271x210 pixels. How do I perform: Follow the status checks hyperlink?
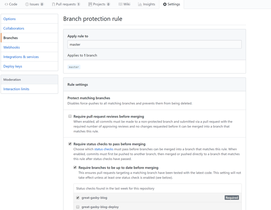point(104,149)
